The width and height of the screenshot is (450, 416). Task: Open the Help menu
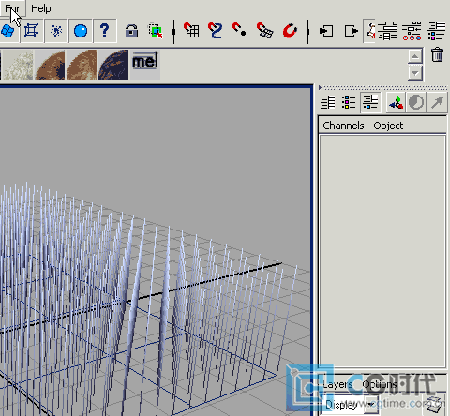(41, 8)
